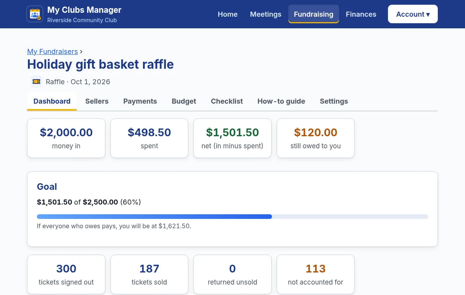The image size is (465, 295).
Task: Open the Checklist tab
Action: click(x=227, y=101)
